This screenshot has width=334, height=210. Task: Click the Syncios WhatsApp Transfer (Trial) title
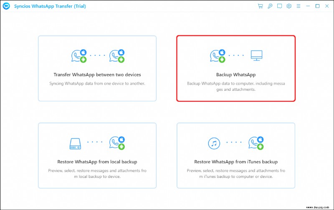tap(50, 6)
